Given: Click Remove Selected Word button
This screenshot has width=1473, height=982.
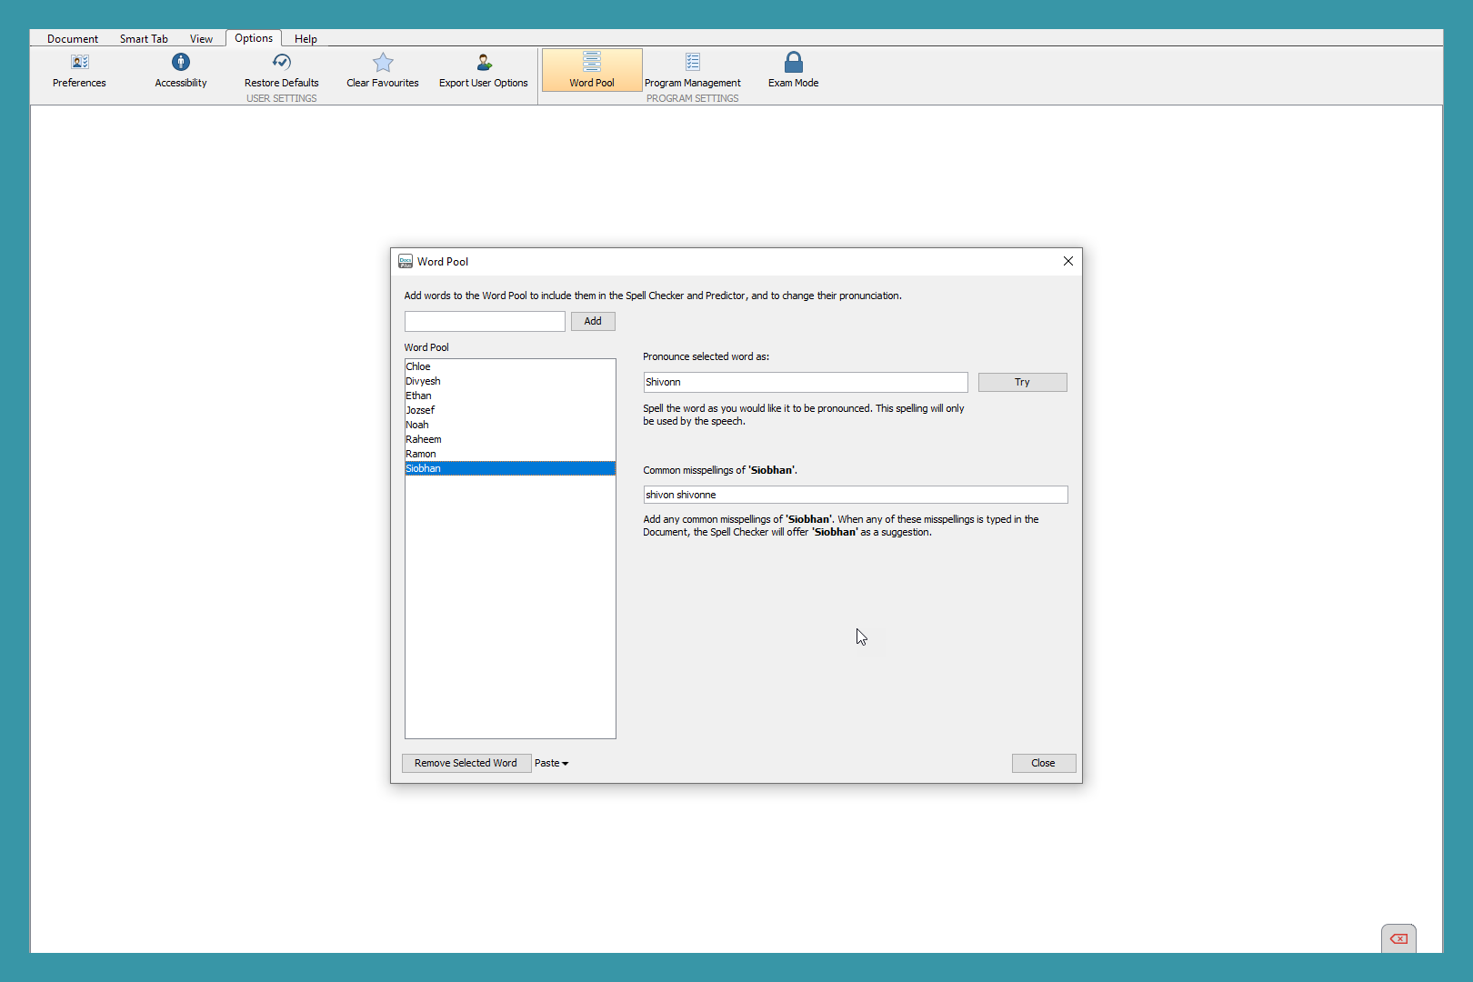Looking at the screenshot, I should coord(466,763).
